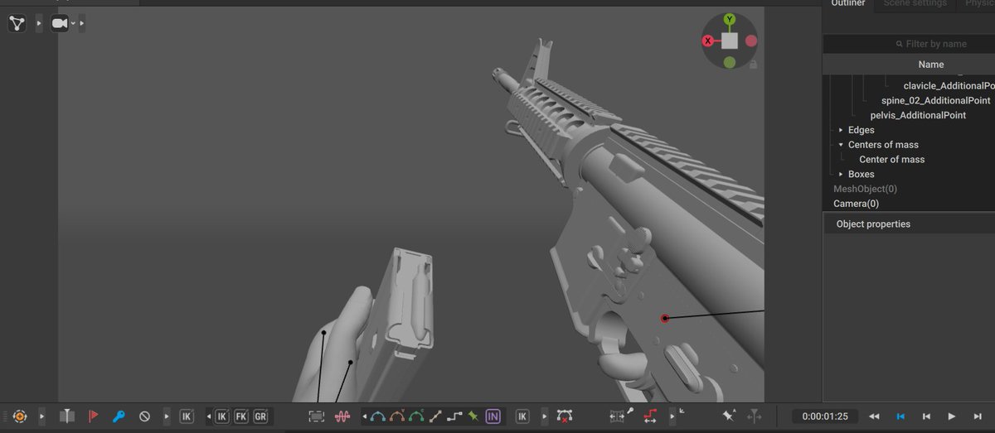Image resolution: width=995 pixels, height=433 pixels.
Task: Select spine_02_AdditionalPoint in outliner
Action: (935, 100)
